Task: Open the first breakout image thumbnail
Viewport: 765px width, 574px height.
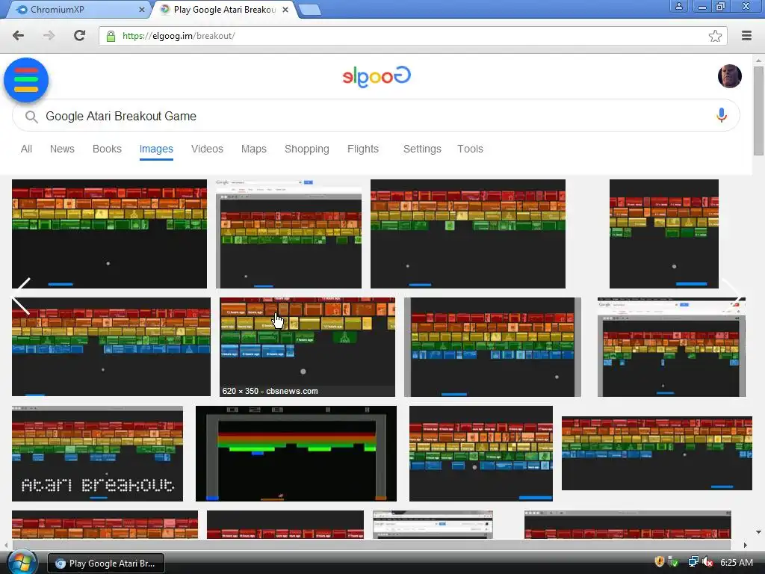Action: pyautogui.click(x=109, y=234)
